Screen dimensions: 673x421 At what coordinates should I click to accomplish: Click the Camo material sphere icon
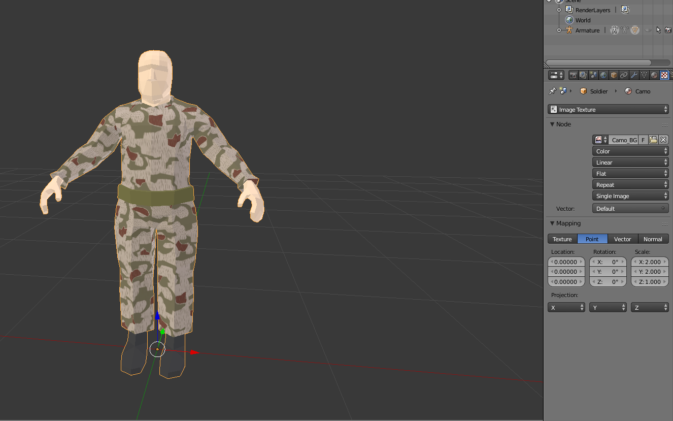[628, 91]
